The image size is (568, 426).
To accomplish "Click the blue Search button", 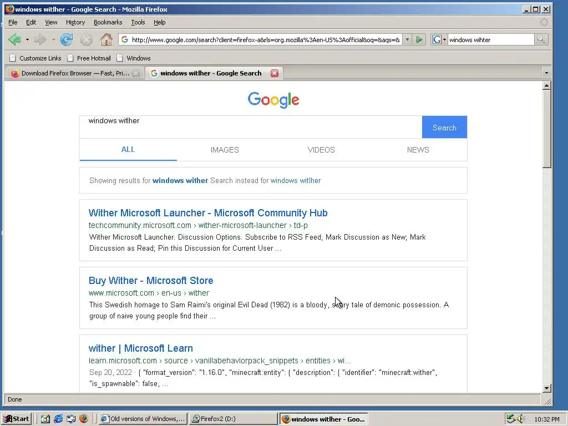I will tap(444, 127).
